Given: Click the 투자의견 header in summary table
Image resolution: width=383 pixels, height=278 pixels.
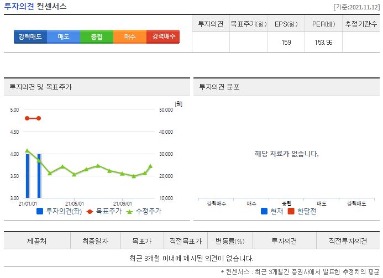Looking at the screenshot, I should click(211, 24).
